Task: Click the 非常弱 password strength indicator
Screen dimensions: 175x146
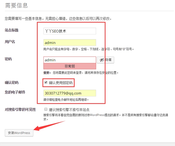Action: [70, 66]
